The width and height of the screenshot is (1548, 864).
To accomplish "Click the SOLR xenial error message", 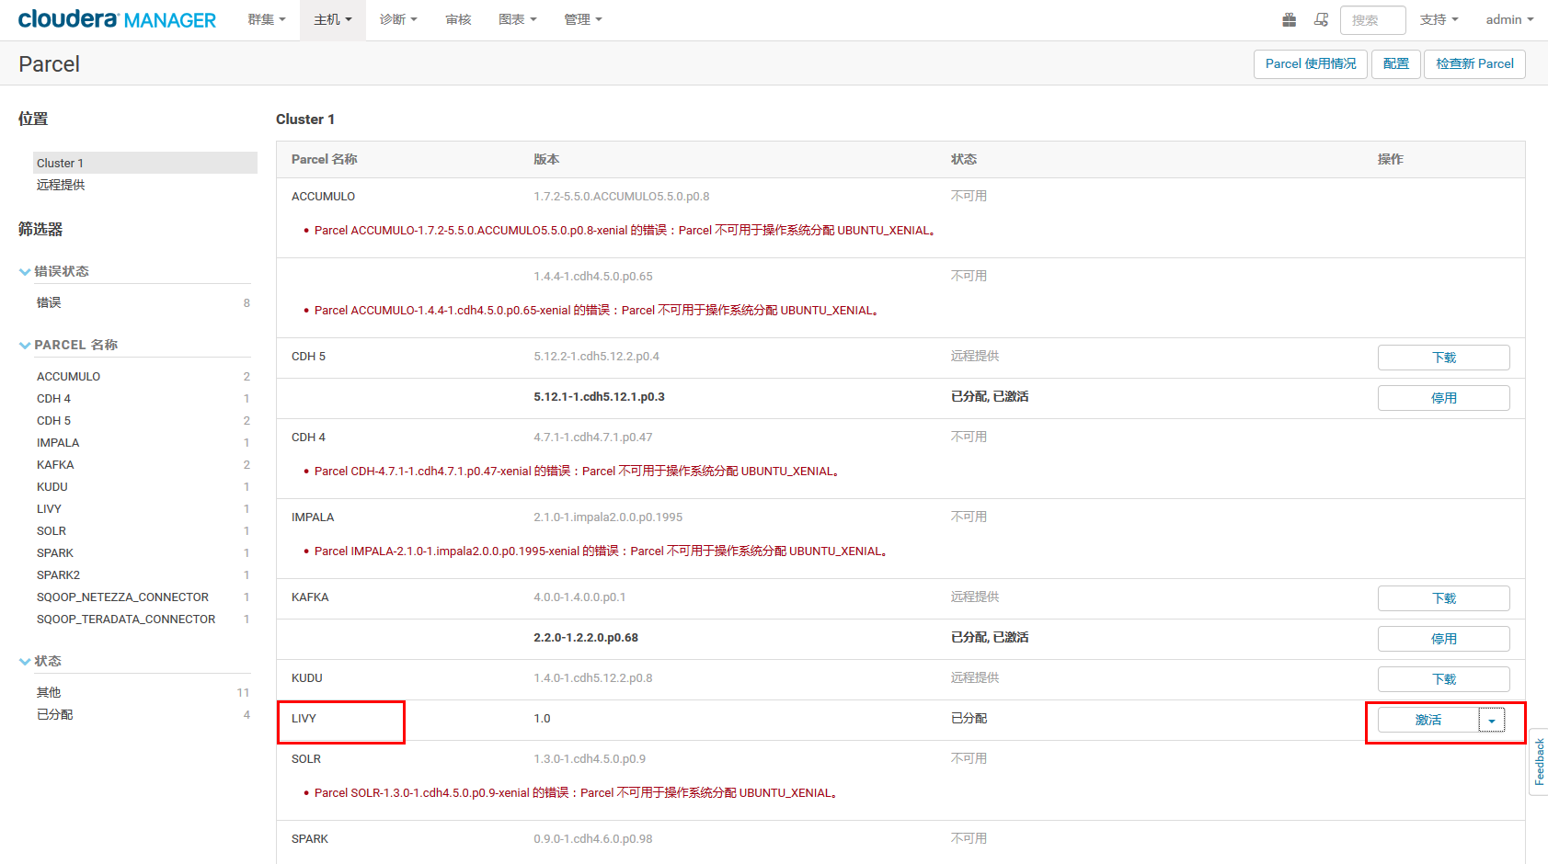I will click(x=576, y=793).
